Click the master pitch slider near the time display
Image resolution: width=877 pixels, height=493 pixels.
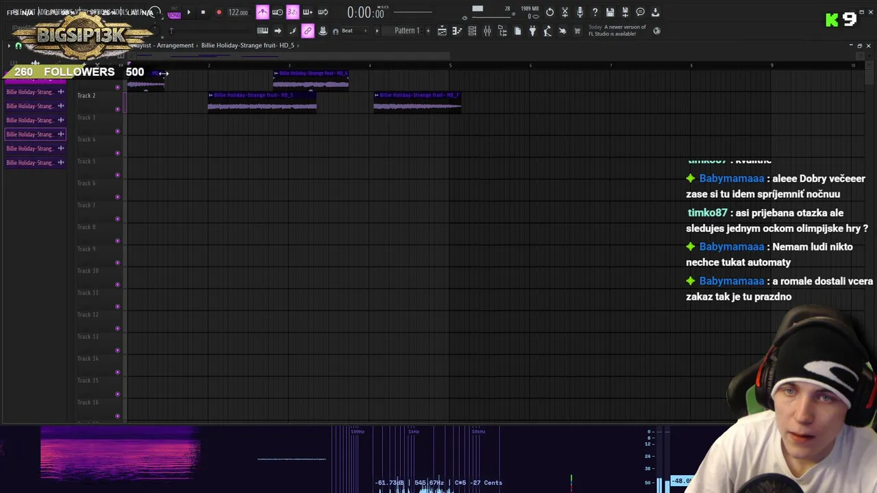click(x=412, y=12)
